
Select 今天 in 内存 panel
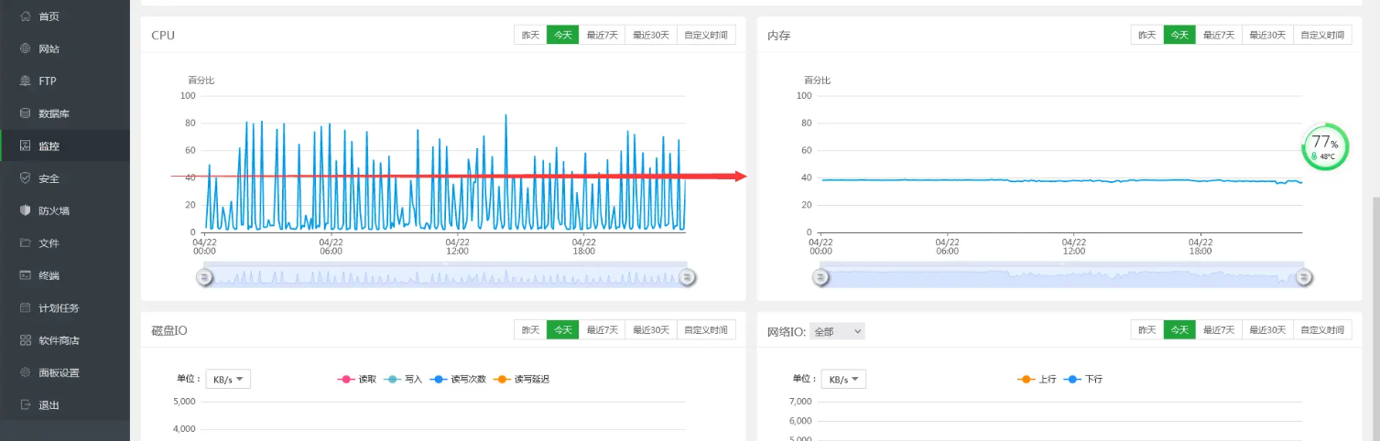(1179, 35)
